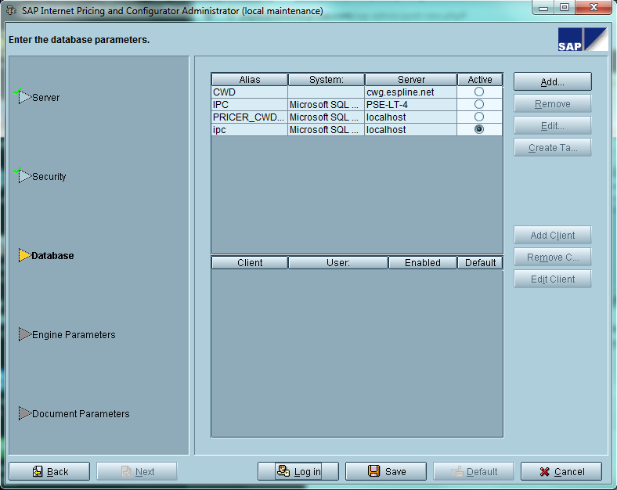Click the Client column header

(250, 263)
